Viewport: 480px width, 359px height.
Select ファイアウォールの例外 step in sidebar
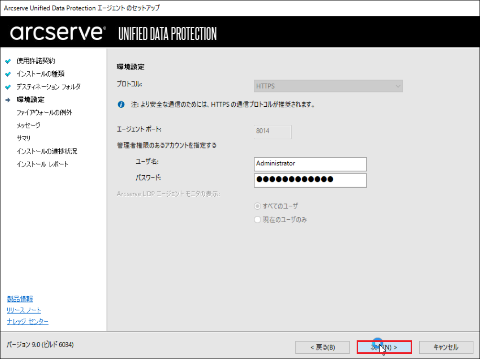(44, 112)
